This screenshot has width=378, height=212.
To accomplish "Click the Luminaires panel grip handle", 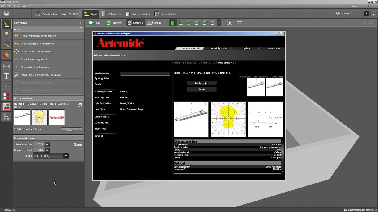I will coord(80,23).
